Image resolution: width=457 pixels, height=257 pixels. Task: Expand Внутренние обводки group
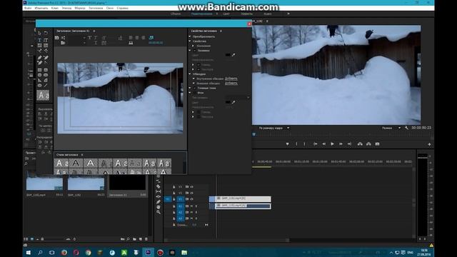pyautogui.click(x=194, y=79)
